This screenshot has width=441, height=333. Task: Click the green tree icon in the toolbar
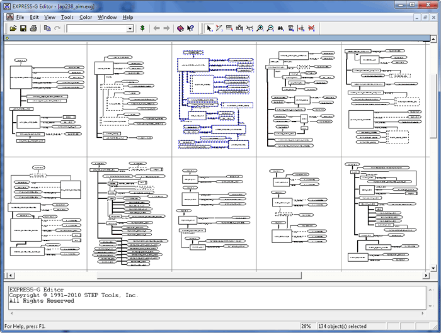142,28
